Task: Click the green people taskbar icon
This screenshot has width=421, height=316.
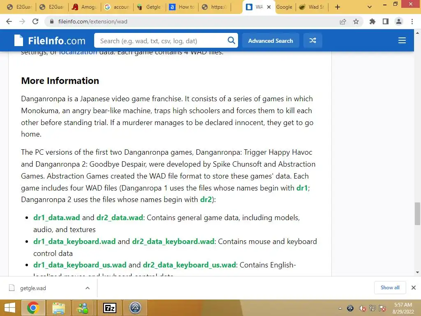Action: pyautogui.click(x=83, y=308)
